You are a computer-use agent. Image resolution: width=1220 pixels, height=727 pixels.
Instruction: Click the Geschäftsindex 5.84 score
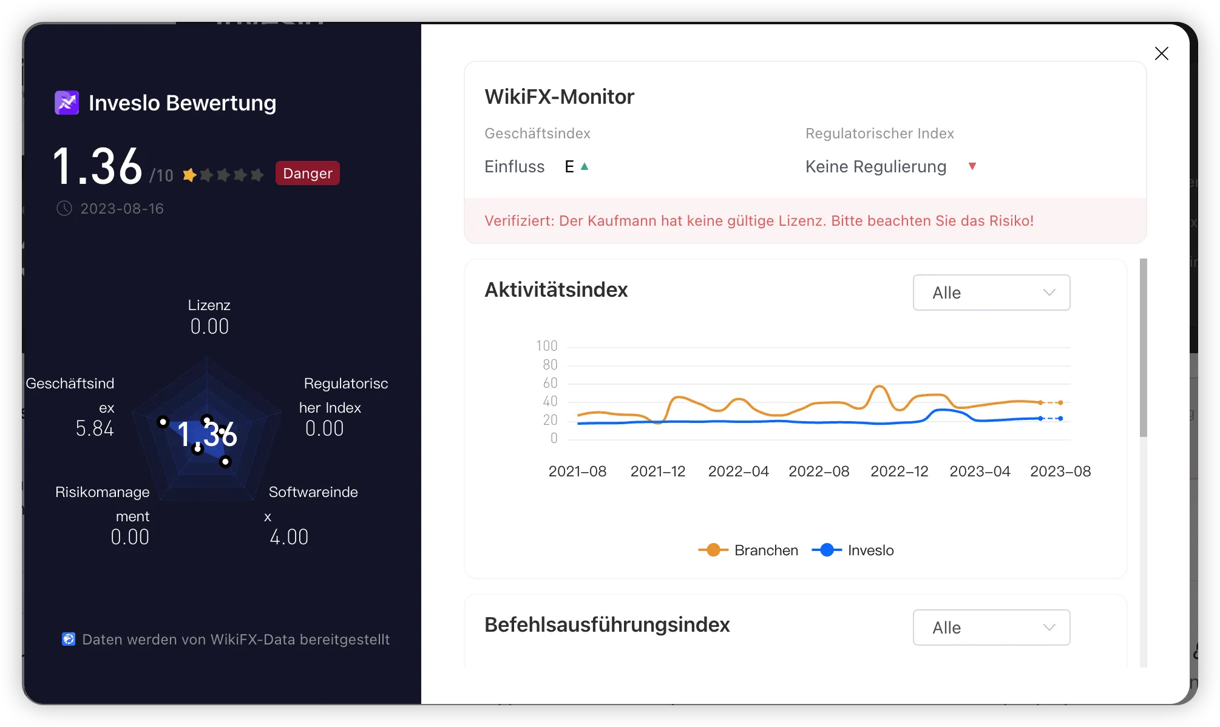coord(95,428)
